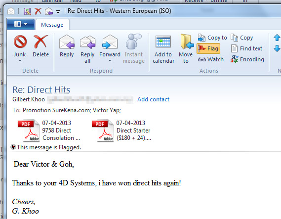Open the Move to folder button
Viewport: 281px width, 219px height.
186,49
